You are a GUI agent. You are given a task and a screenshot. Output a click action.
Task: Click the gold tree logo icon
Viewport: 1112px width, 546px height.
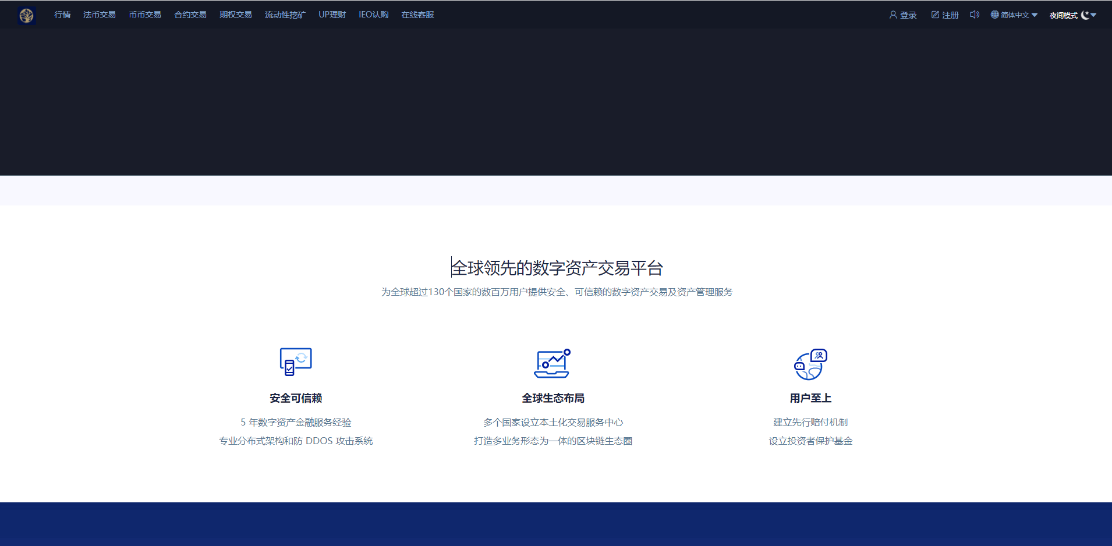tap(27, 15)
